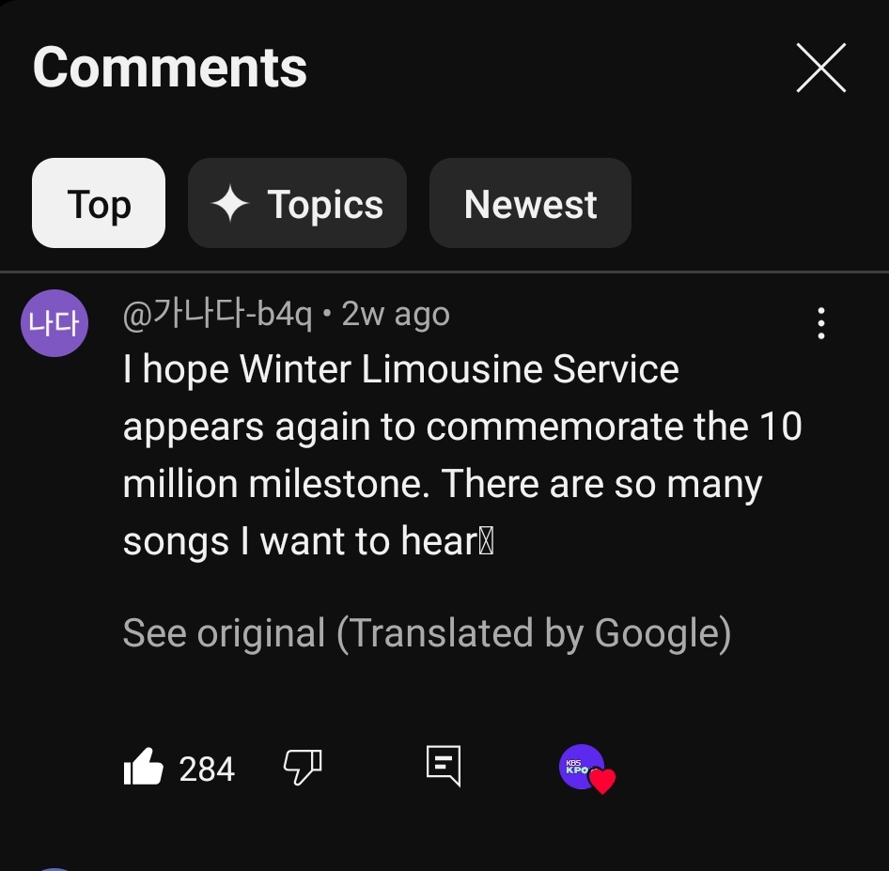Click the red heart on creator badge
Image resolution: width=889 pixels, height=871 pixels.
[x=602, y=781]
